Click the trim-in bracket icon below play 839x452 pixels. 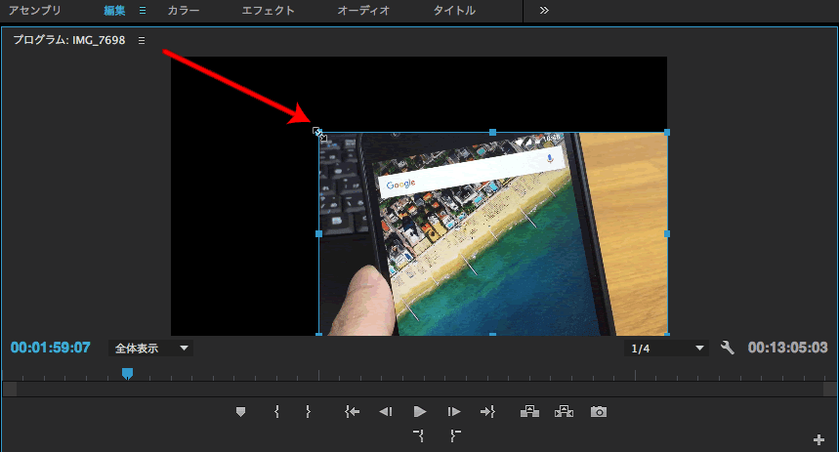click(x=418, y=435)
